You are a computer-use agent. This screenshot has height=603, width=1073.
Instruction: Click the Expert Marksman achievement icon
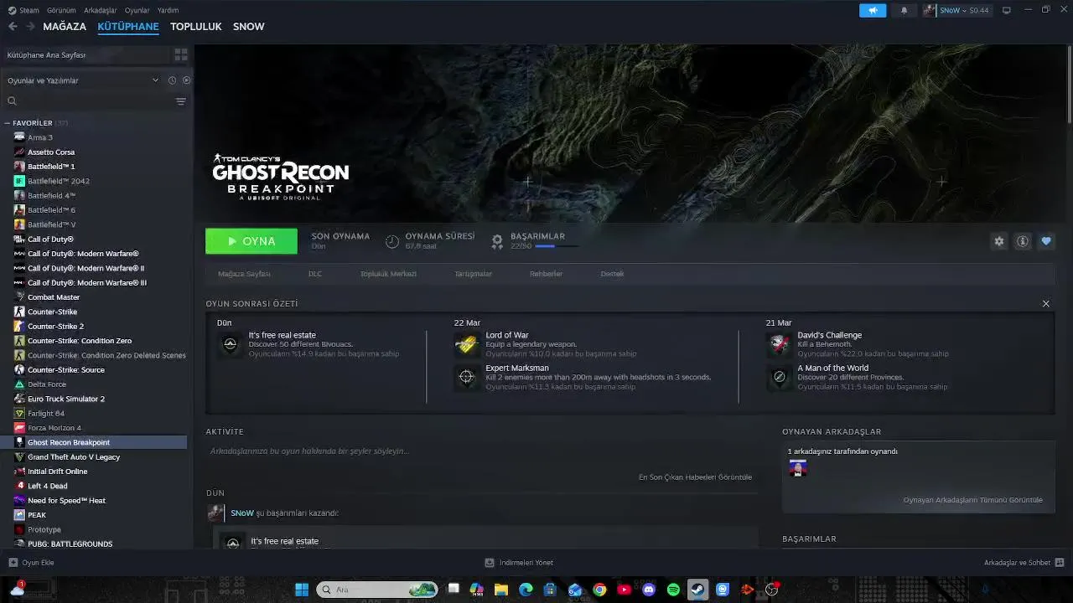[x=466, y=377]
